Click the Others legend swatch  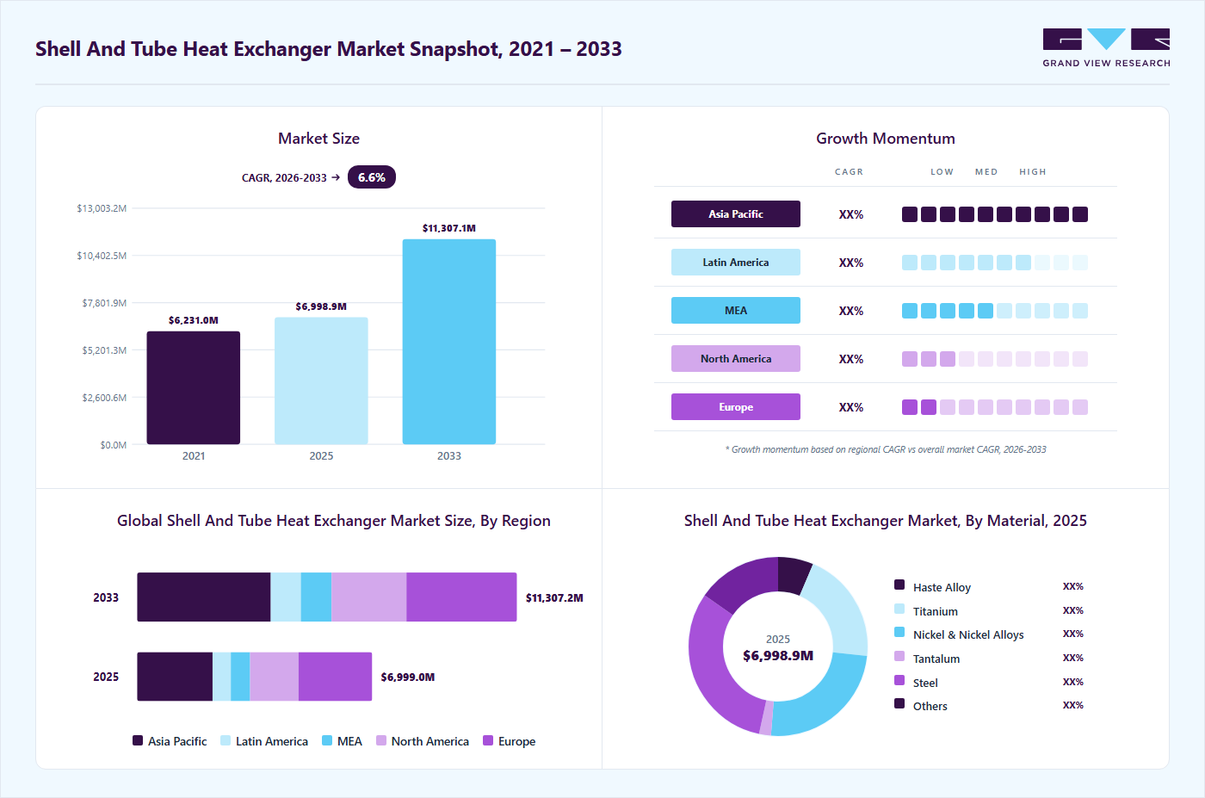pos(899,703)
